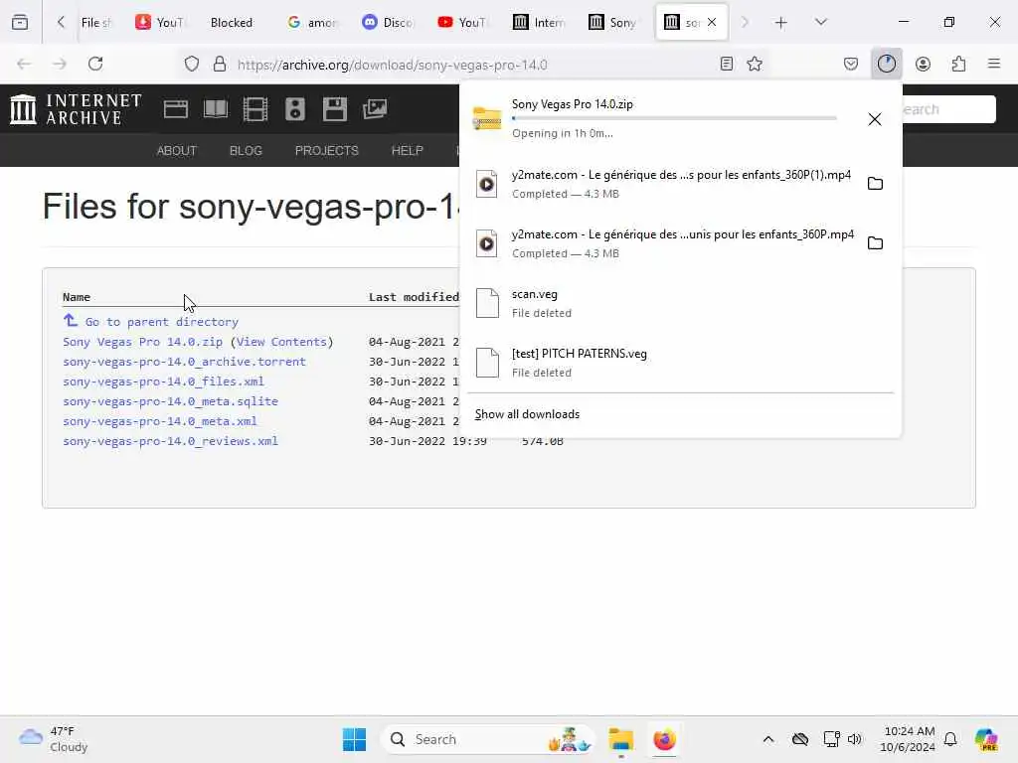
Task: Open the Firefox account icon
Action: click(923, 64)
